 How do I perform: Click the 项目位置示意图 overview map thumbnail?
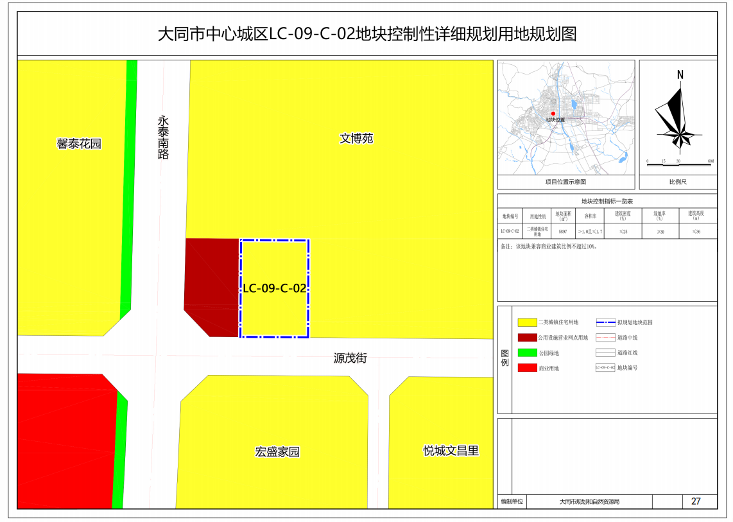(x=565, y=117)
